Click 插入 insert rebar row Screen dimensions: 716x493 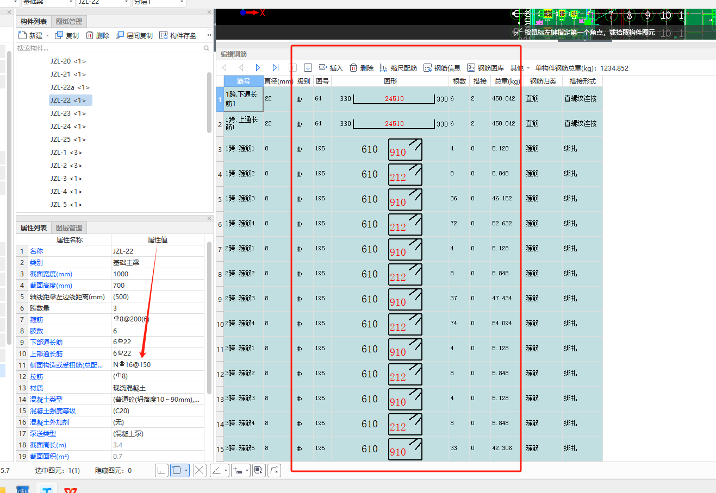point(331,68)
